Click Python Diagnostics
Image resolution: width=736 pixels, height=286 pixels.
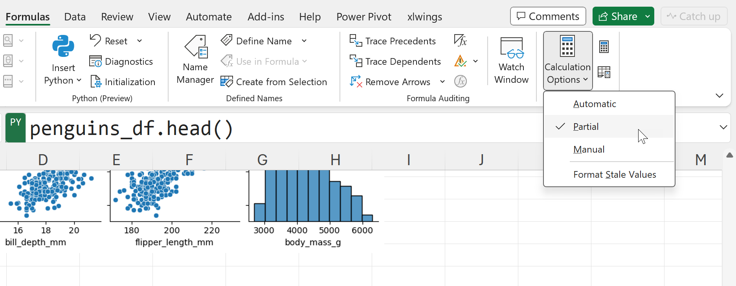pos(121,62)
